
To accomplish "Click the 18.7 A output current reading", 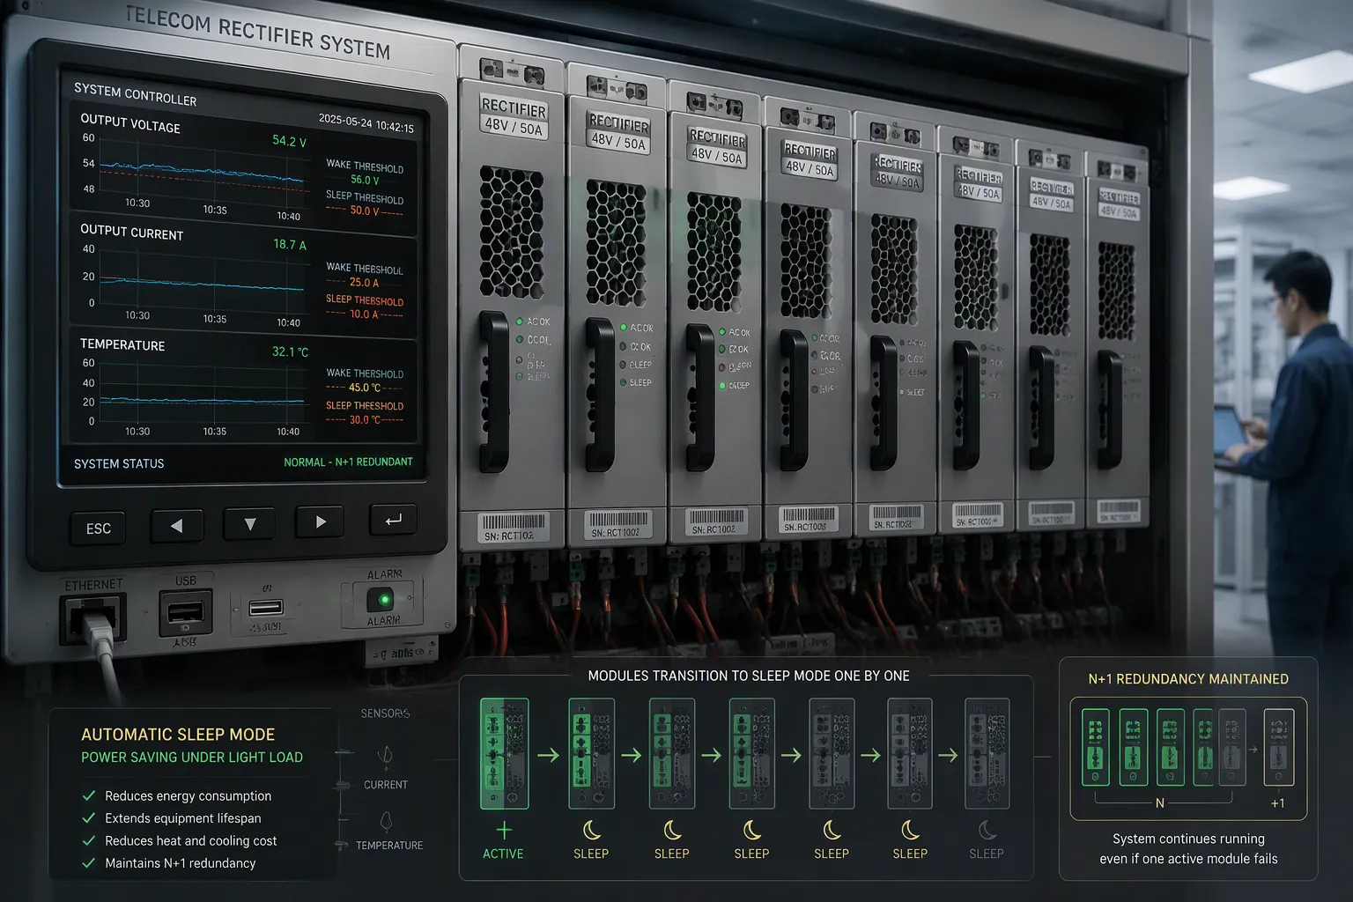I will point(290,244).
